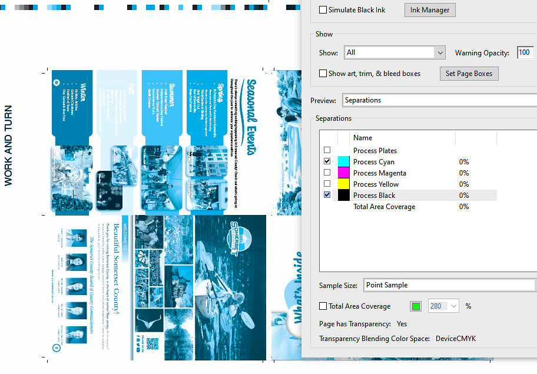Uncheck the Process Cyan separation
The width and height of the screenshot is (537, 374).
[x=327, y=162]
